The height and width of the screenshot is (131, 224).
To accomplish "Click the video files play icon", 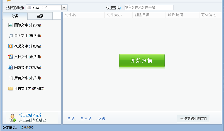I will coord(11,46).
